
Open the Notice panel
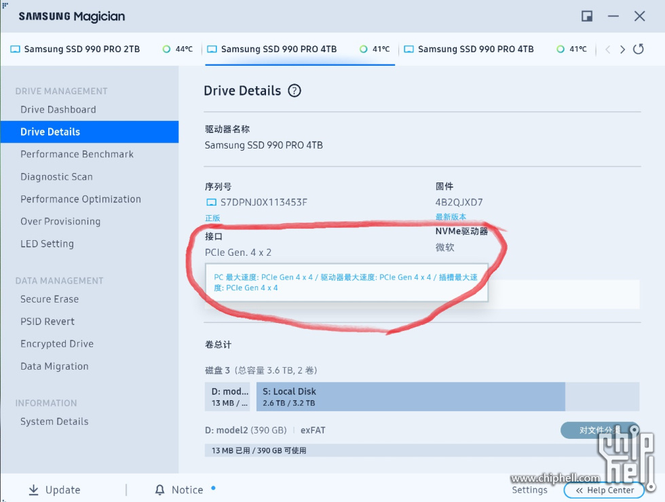click(179, 490)
